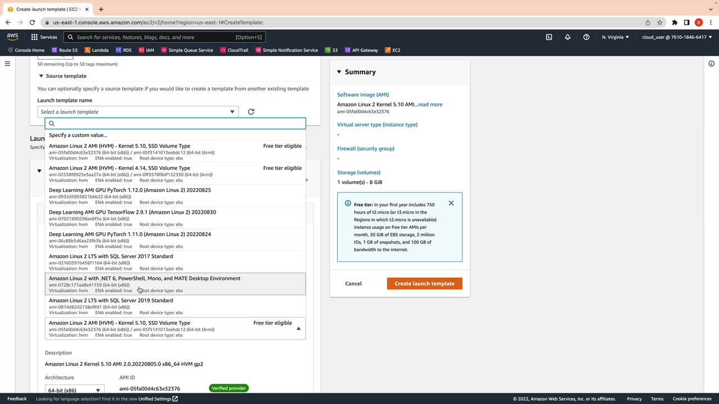Open the browser profile avatar B

pos(699,22)
